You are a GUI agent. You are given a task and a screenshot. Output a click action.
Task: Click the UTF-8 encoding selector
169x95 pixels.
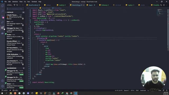pos(132,90)
